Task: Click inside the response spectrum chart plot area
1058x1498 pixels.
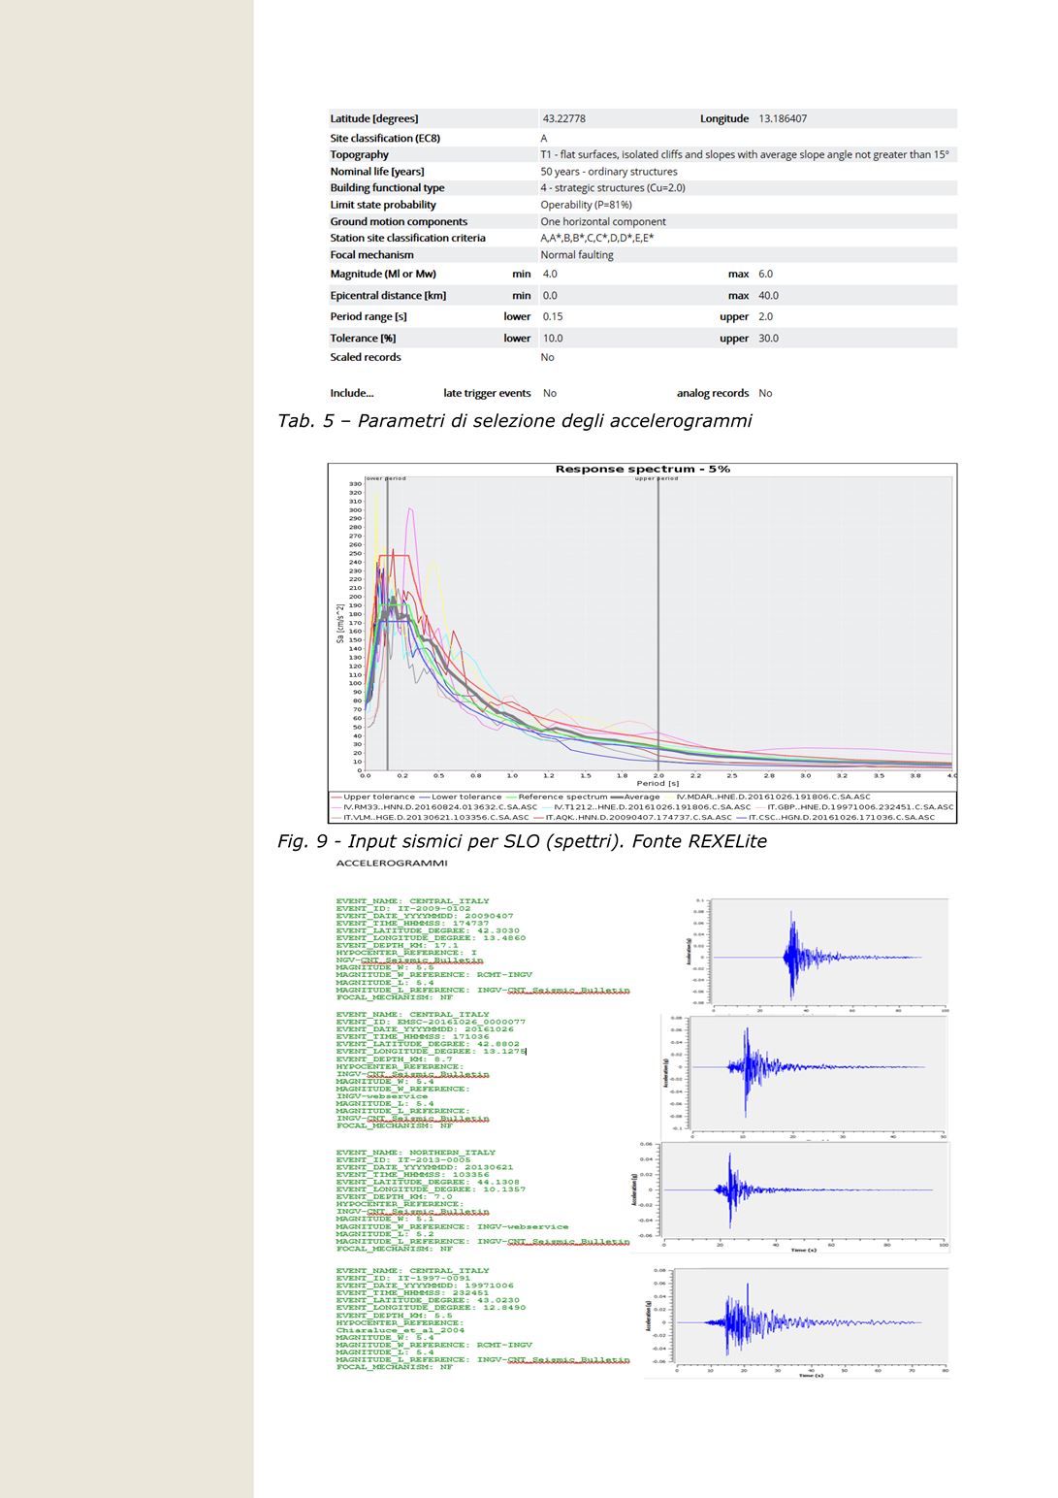Action: tap(659, 624)
